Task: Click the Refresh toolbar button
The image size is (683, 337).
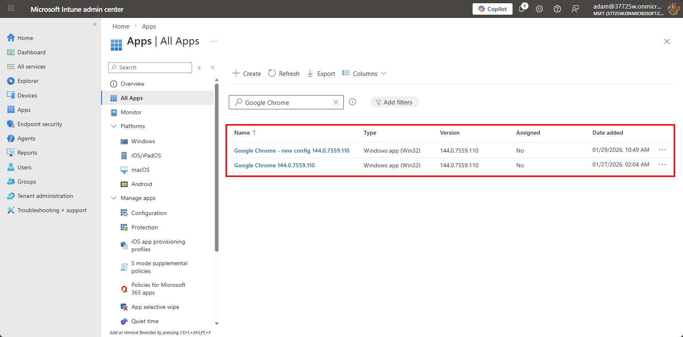Action: [x=284, y=73]
